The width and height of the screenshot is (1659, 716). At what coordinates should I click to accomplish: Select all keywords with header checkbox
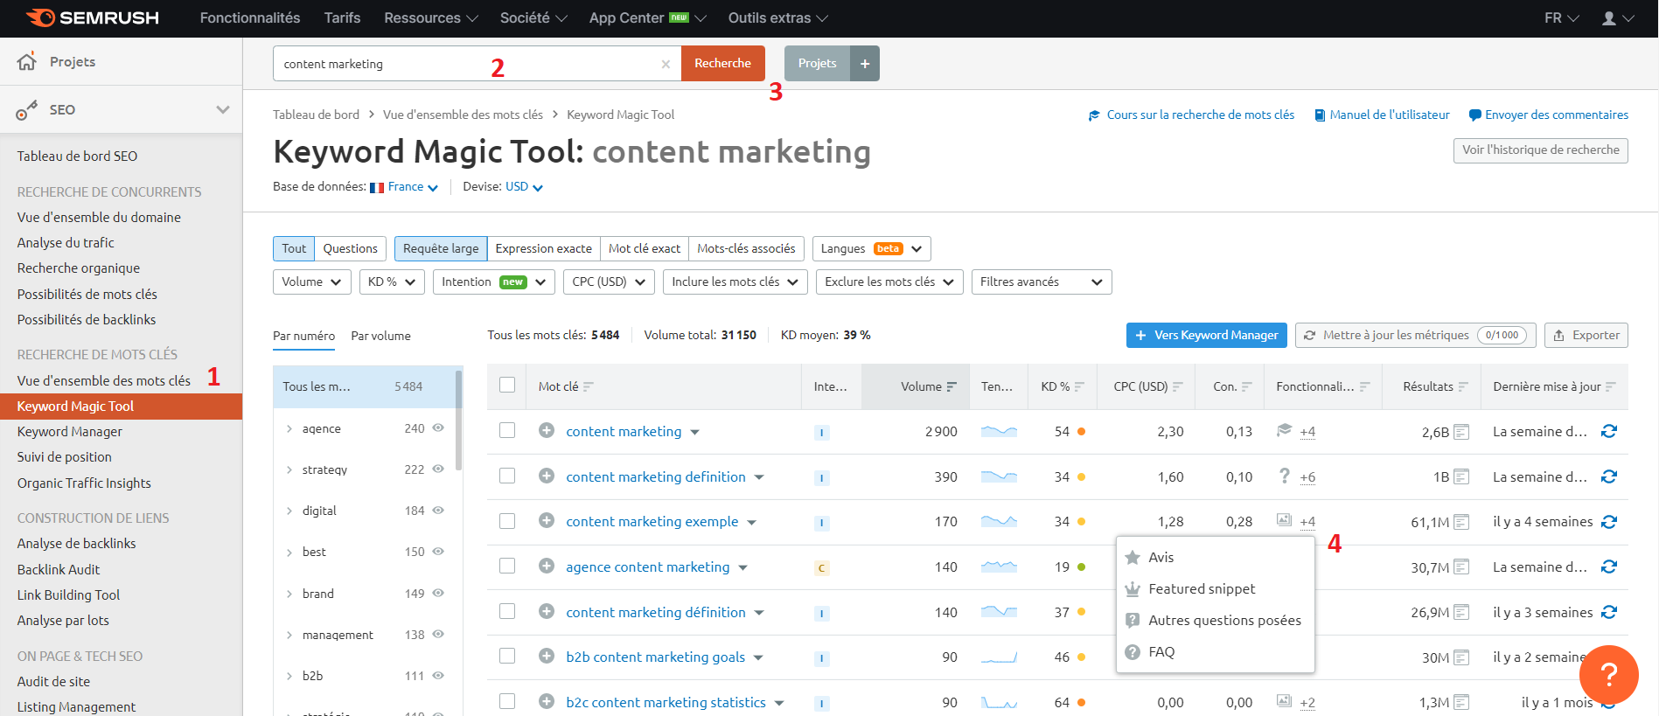[x=507, y=385]
